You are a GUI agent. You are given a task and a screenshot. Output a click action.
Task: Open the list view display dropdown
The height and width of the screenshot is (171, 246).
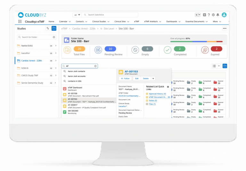(216, 66)
